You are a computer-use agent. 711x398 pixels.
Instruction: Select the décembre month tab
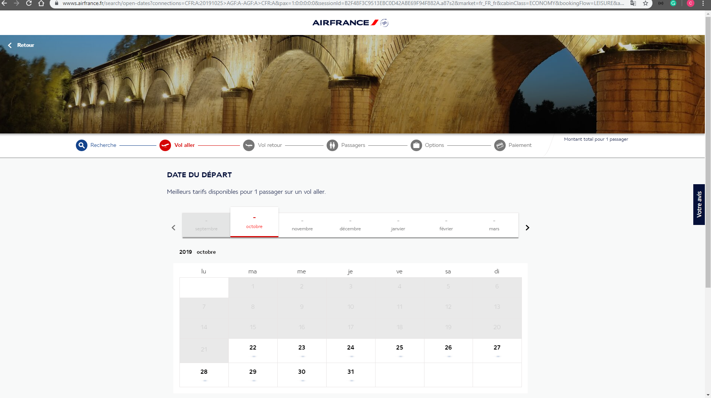tap(350, 225)
